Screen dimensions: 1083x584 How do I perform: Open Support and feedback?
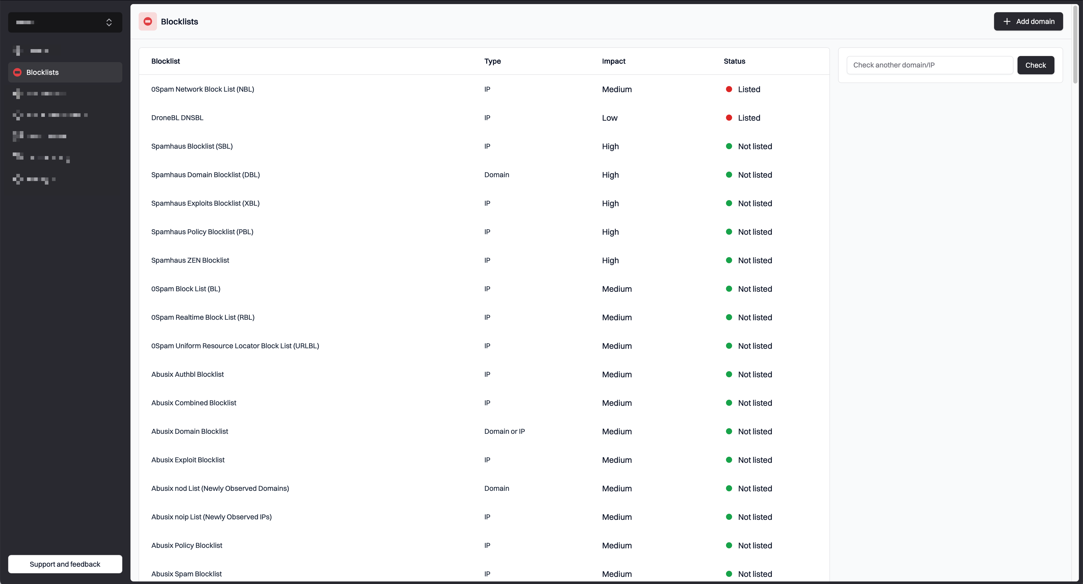[x=65, y=564]
